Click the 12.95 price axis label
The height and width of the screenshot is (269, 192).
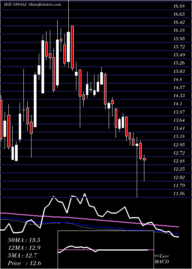click(179, 145)
